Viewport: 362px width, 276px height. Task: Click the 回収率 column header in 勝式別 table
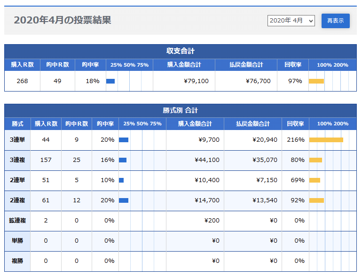[295, 124]
